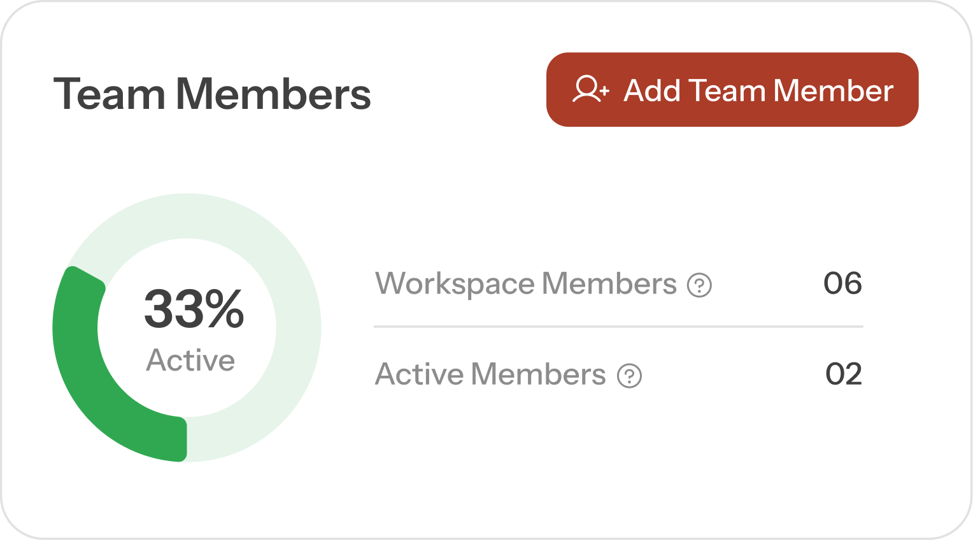Open the Workspace Members label
This screenshot has height=540, width=973.
[x=525, y=284]
